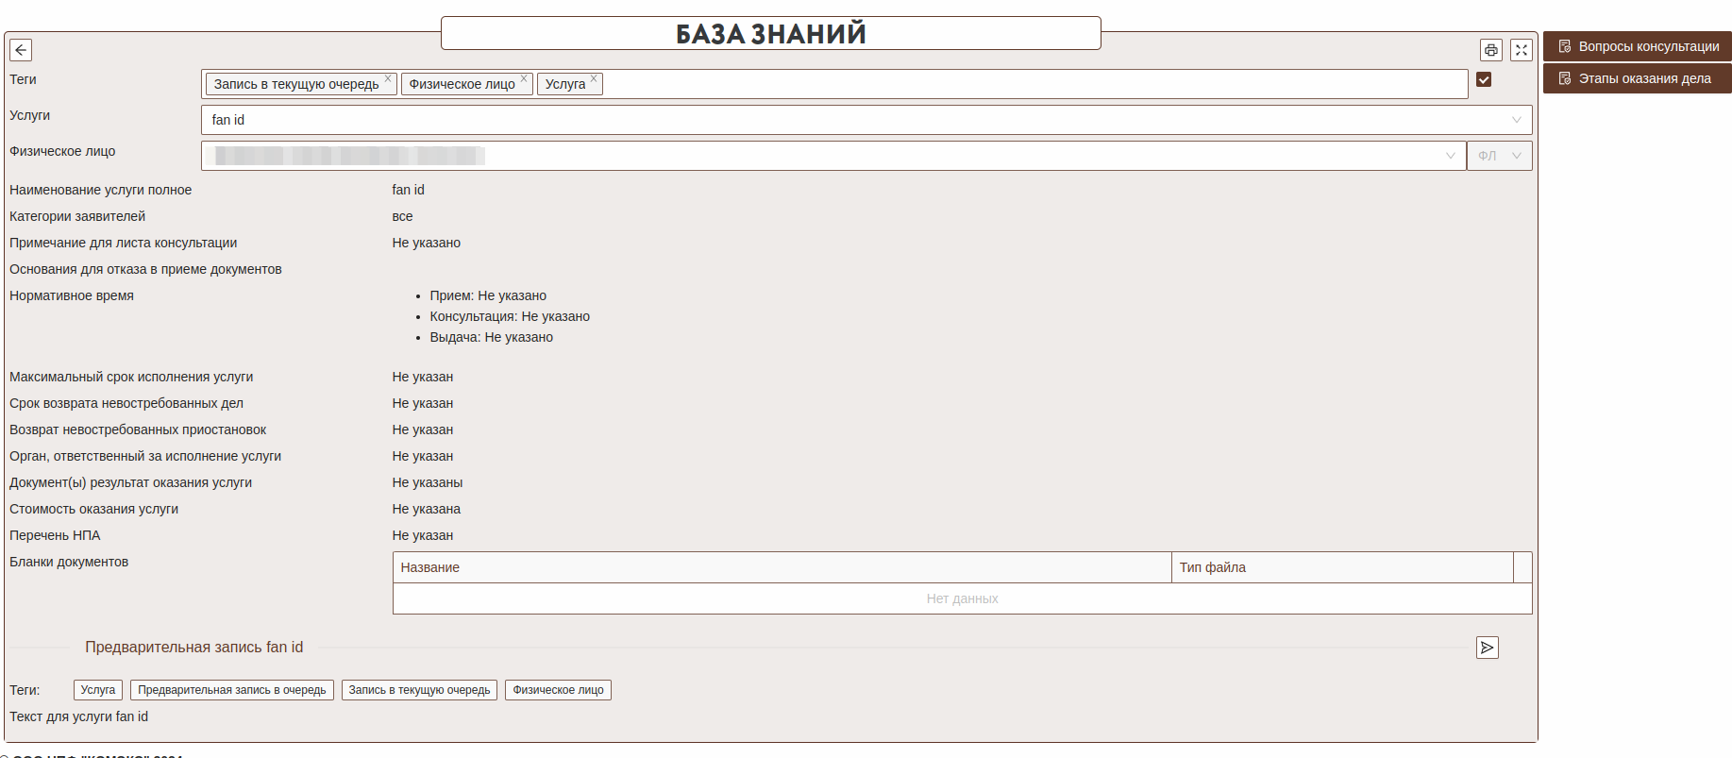
Task: Click the back arrow icon
Action: [x=21, y=50]
